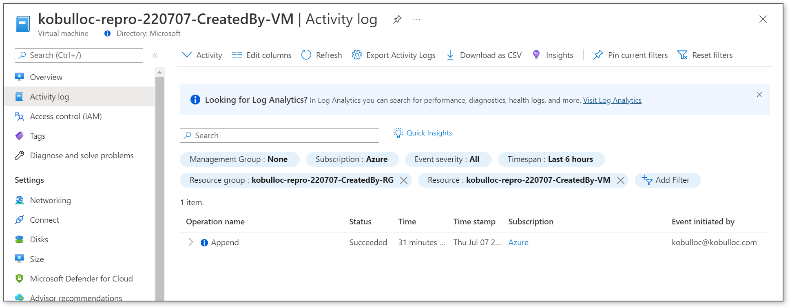This screenshot has height=308, width=790.
Task: Expand the Activity dropdown
Action: point(202,55)
